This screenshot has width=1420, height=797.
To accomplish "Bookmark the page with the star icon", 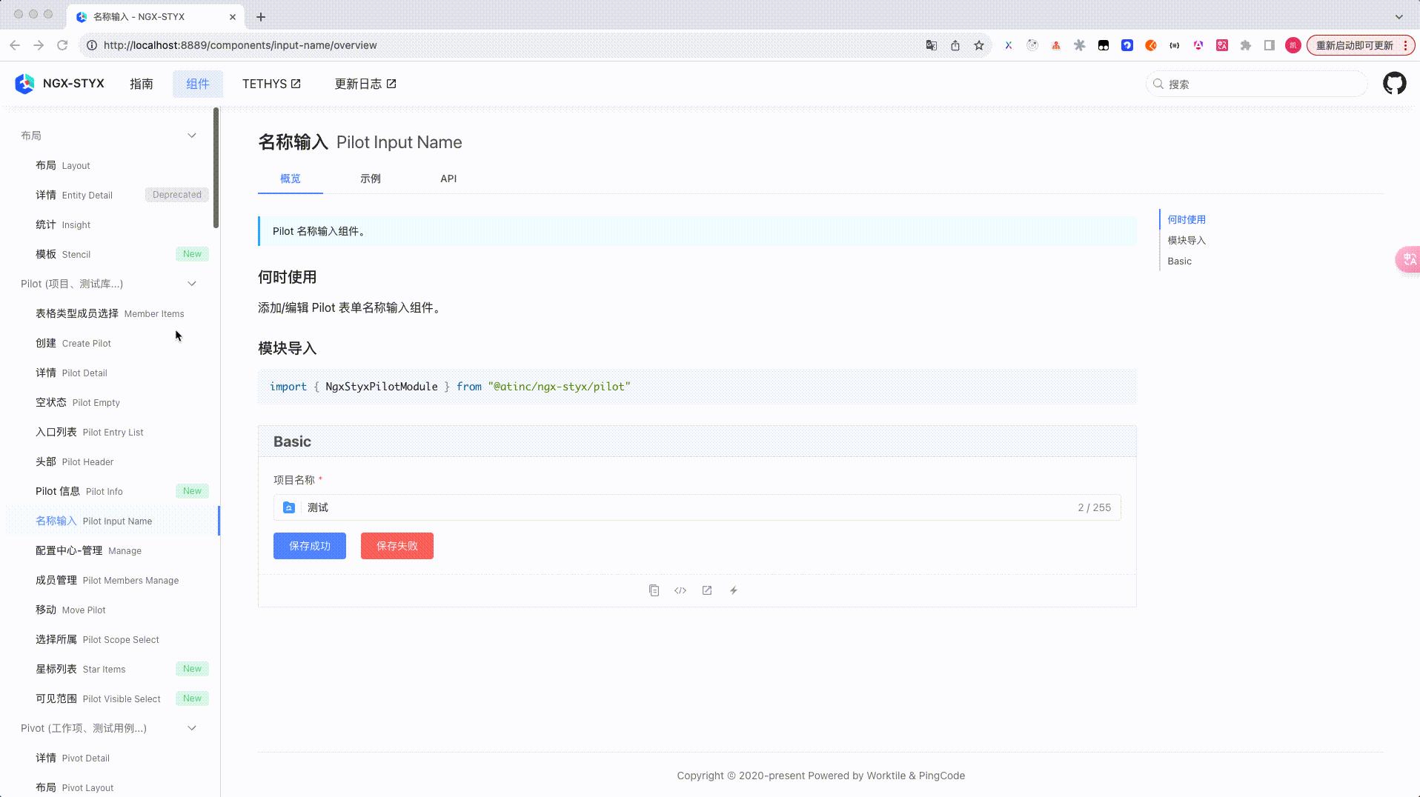I will [x=978, y=45].
